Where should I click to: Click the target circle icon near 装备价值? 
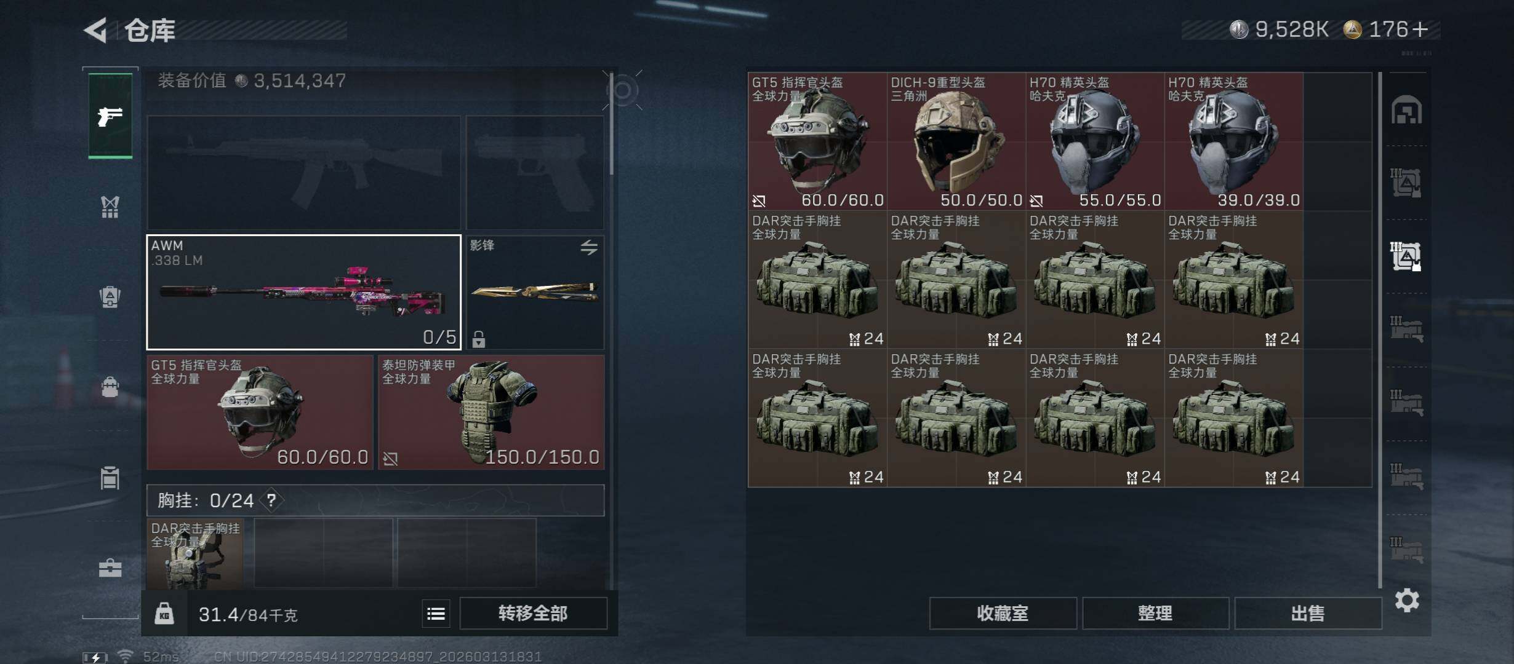[622, 90]
